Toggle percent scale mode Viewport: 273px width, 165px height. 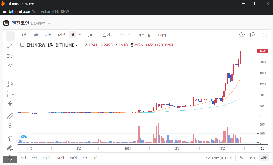tap(241, 158)
